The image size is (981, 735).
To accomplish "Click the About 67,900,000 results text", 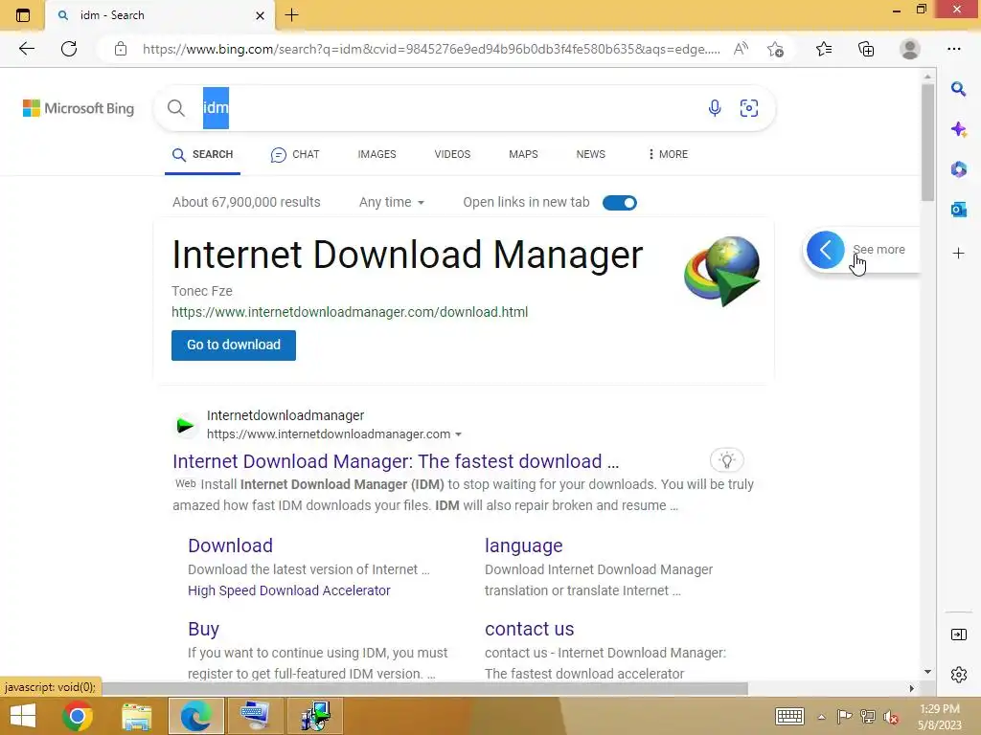I will click(246, 203).
